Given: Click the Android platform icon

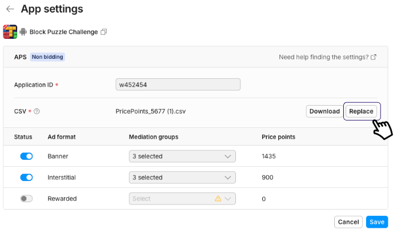Looking at the screenshot, I should [x=23, y=32].
